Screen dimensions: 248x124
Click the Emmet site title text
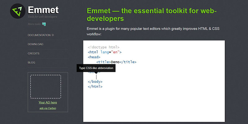pos(43,10)
